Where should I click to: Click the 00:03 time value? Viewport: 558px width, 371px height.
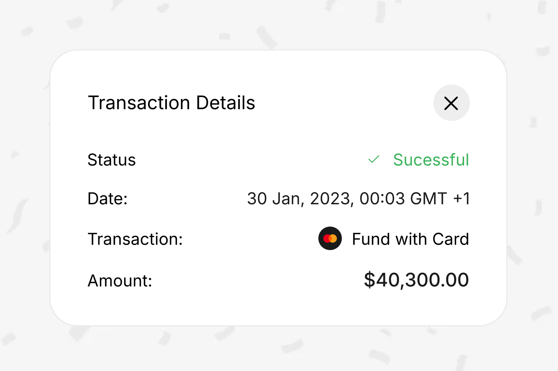(x=382, y=199)
